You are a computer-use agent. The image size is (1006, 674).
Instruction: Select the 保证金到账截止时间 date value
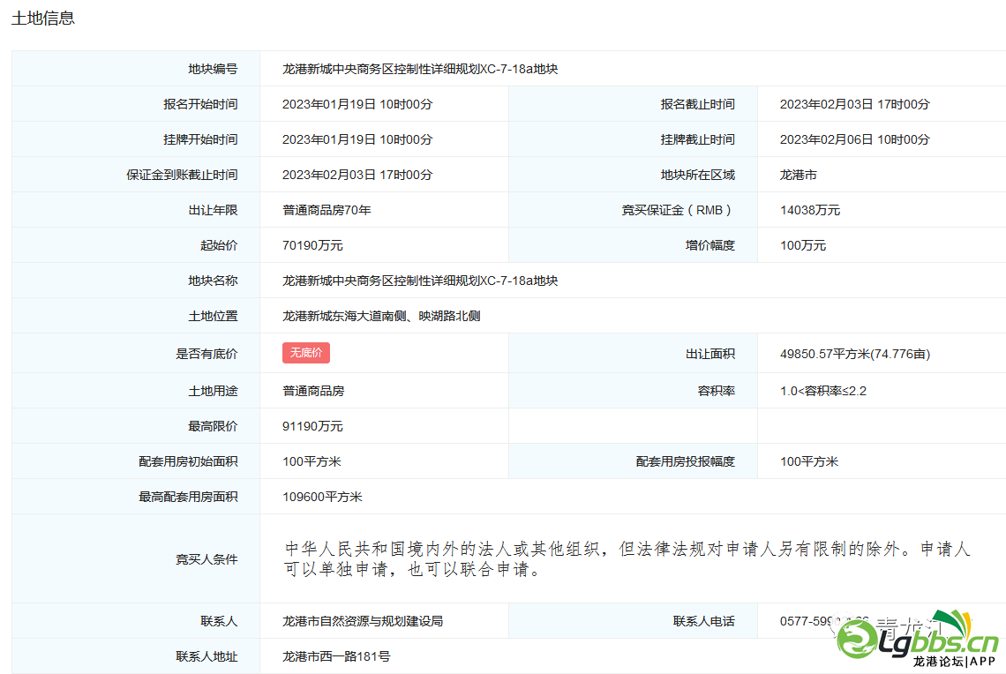(357, 175)
